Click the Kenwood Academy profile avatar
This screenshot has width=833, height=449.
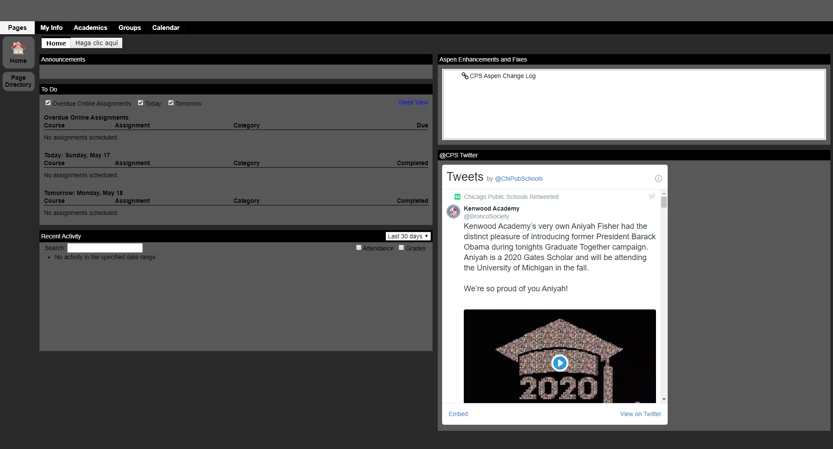coord(453,211)
